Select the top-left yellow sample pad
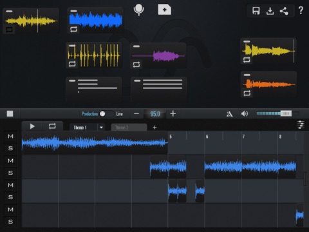309x232 pixels. [31, 21]
